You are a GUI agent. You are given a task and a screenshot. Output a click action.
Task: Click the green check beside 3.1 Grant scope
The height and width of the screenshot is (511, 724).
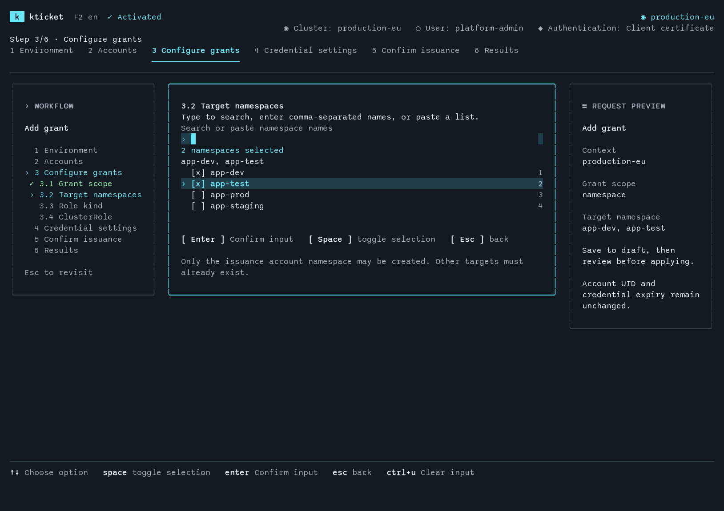[x=32, y=184]
